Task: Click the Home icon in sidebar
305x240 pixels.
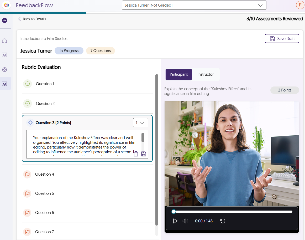Action: [4, 40]
